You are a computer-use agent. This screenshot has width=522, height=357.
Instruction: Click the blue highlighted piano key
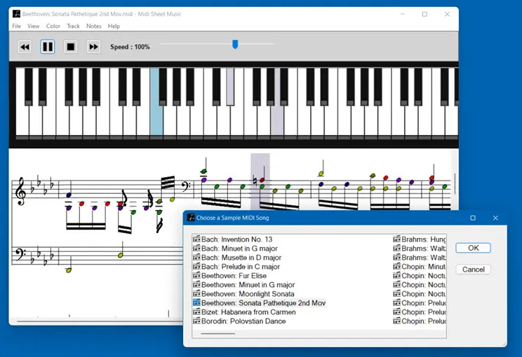point(156,102)
